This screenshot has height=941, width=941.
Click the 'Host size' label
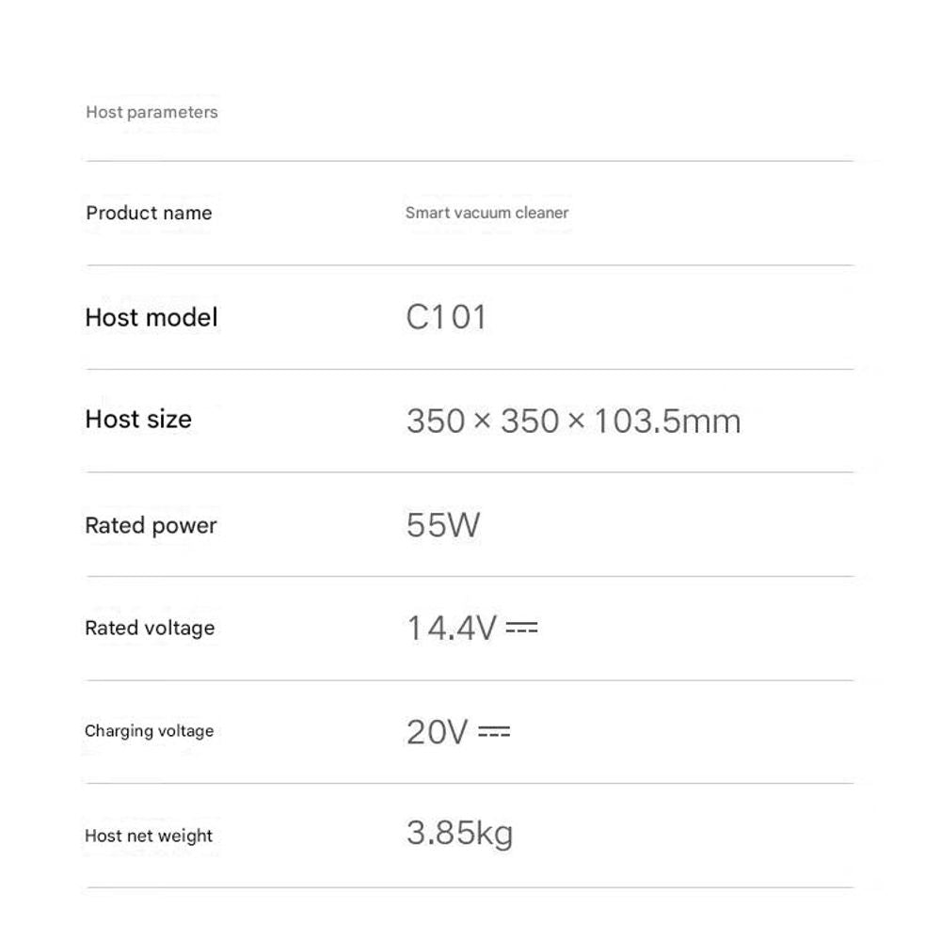point(138,420)
